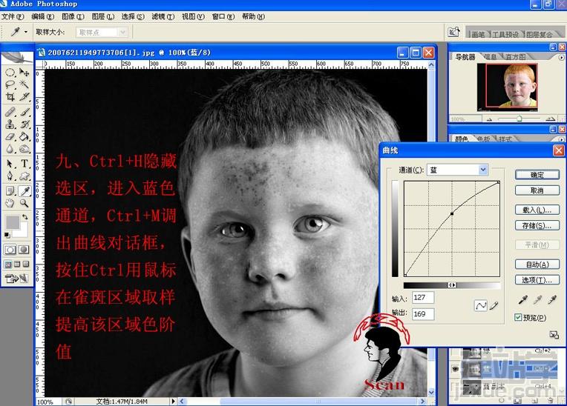
Task: Click the OK button in Curves
Action: tap(537, 175)
